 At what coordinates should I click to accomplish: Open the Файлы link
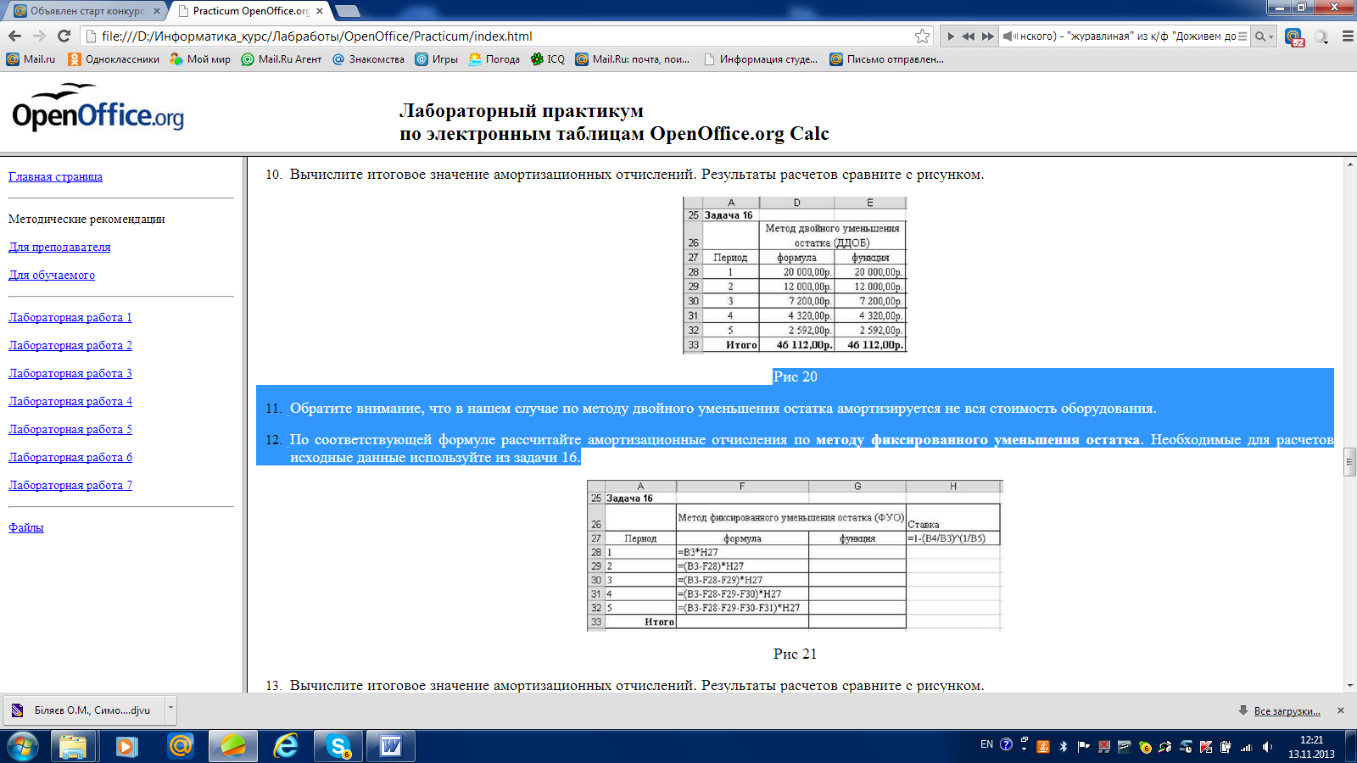[26, 527]
